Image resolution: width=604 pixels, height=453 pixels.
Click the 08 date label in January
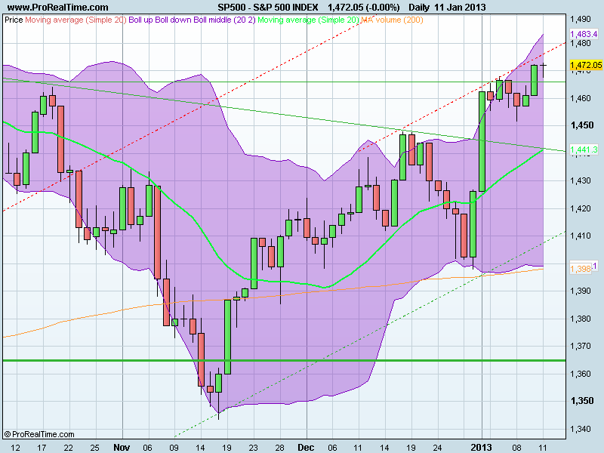pos(516,448)
